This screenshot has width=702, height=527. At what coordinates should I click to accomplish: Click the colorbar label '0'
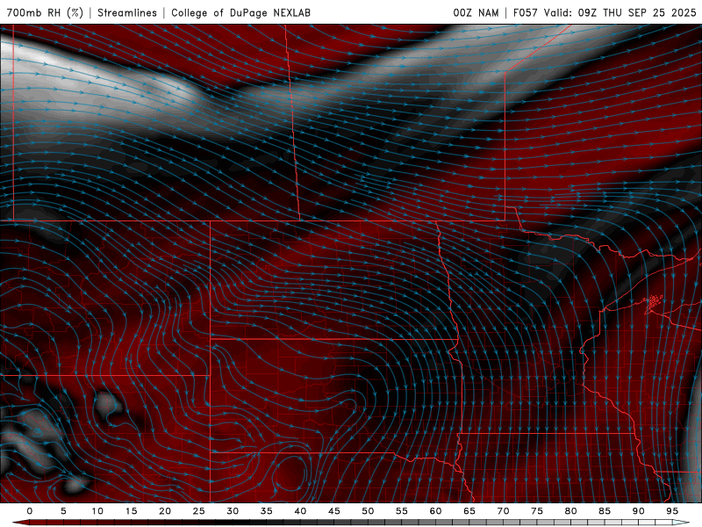tap(30, 511)
